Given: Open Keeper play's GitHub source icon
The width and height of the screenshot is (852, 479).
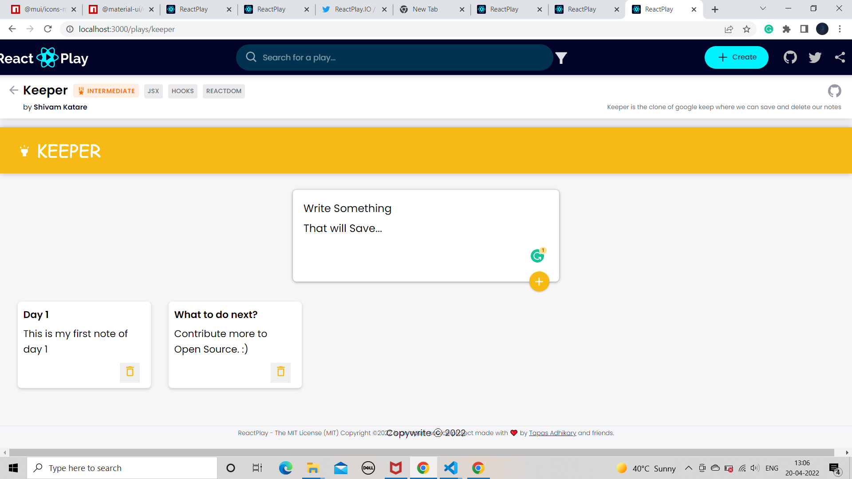Looking at the screenshot, I should point(834,91).
